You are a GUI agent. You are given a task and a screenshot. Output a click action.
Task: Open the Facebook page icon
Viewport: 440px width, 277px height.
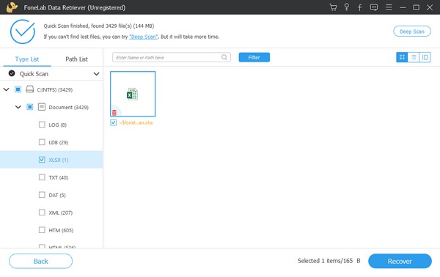pos(360,7)
